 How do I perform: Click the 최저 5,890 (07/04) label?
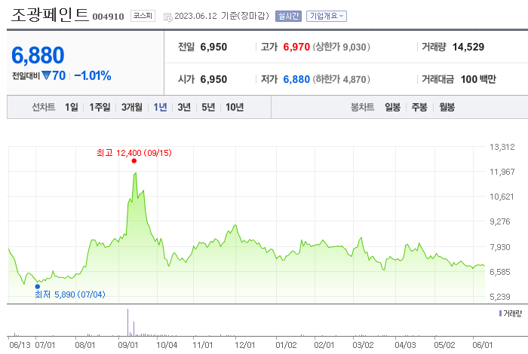pos(70,294)
